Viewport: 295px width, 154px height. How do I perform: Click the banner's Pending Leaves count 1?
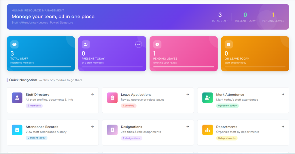(273, 15)
